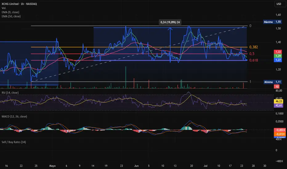Viewport: 287px width, 169px height.
Task: Click the 0,0500 MACD axis label
Action: (279, 121)
